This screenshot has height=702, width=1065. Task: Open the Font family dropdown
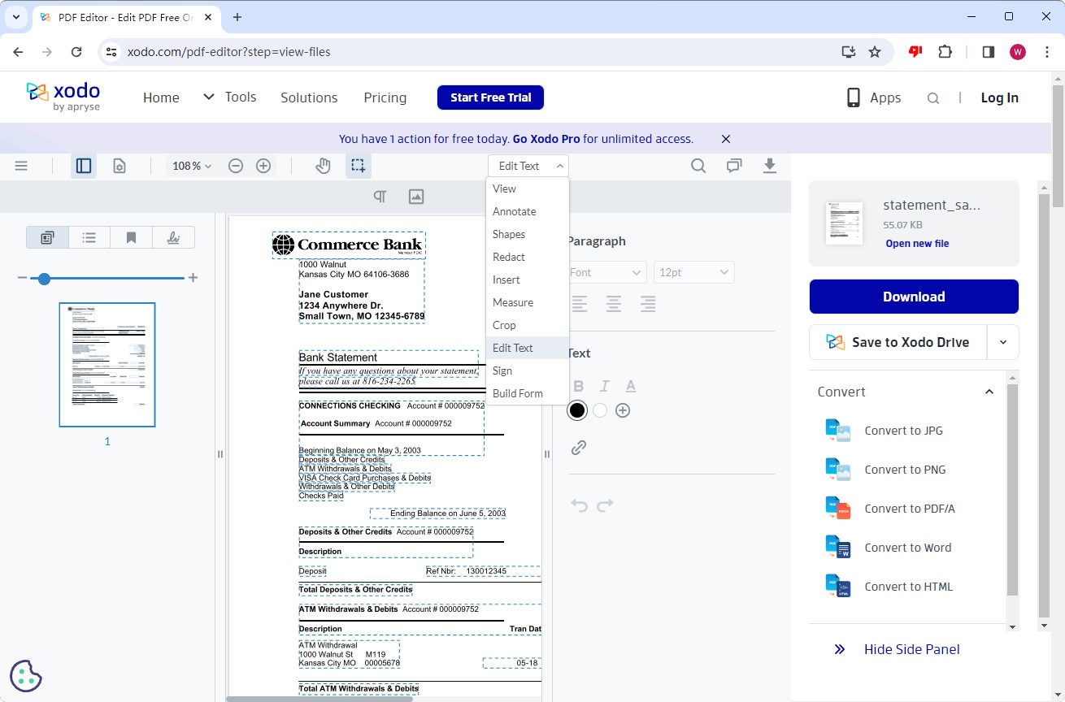coord(606,272)
